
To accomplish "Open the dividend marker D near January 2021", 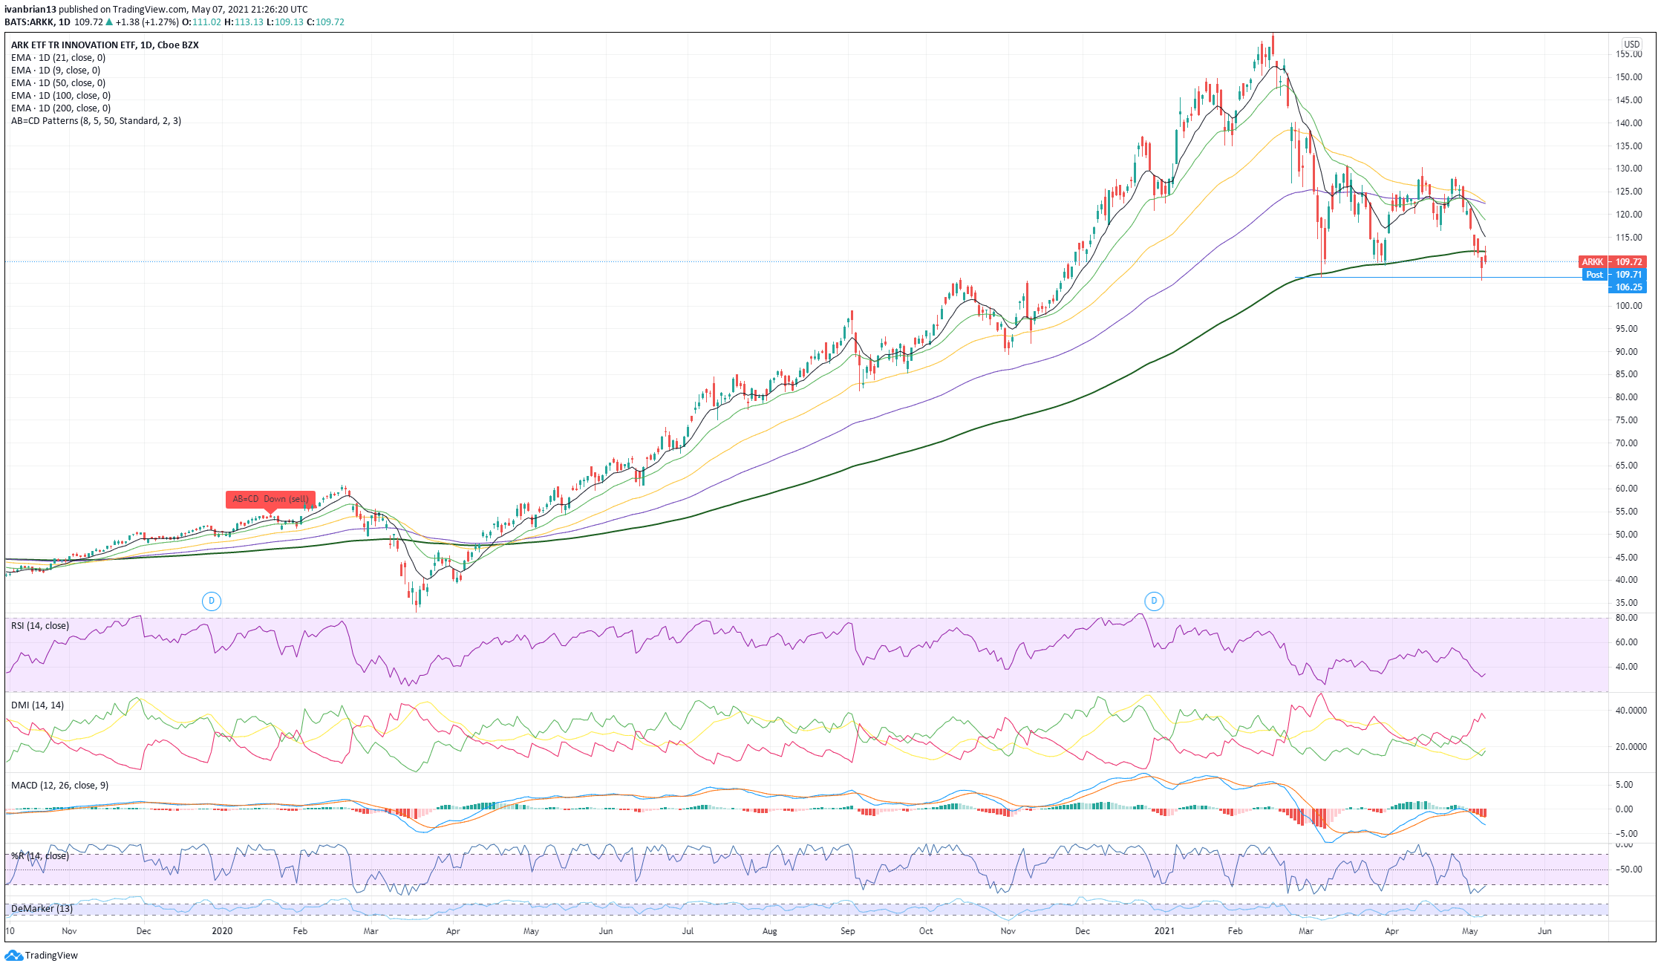I will click(1154, 601).
